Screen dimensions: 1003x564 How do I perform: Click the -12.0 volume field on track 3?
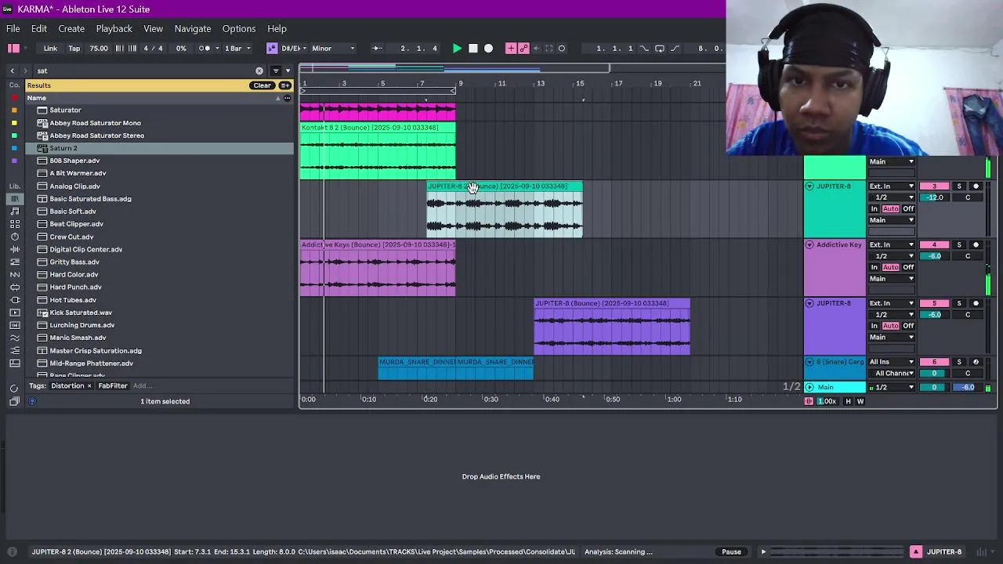934,198
